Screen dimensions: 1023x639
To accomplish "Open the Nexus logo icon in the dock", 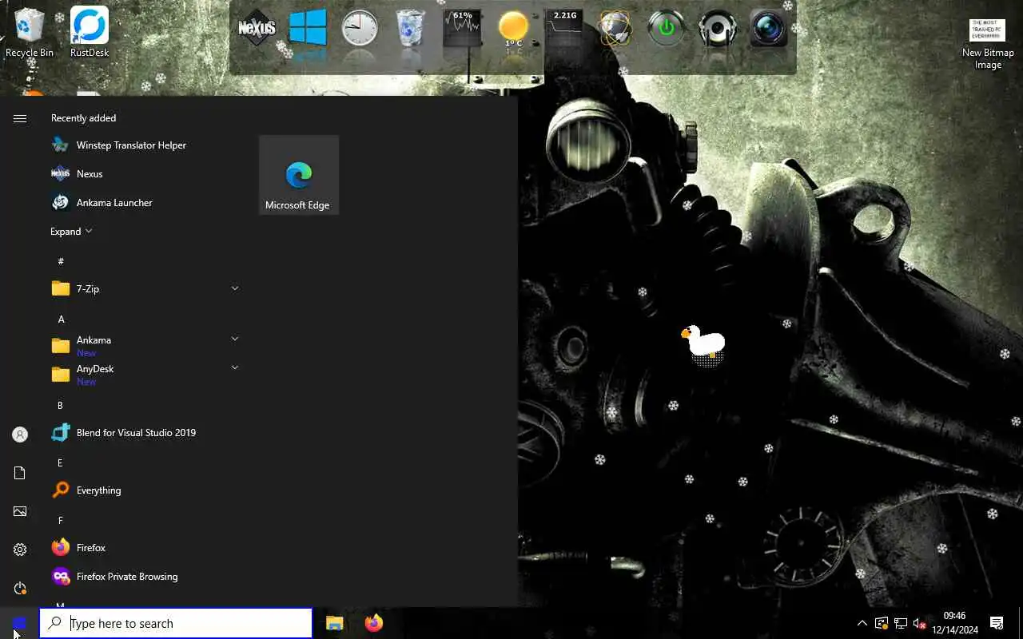I will click(257, 29).
